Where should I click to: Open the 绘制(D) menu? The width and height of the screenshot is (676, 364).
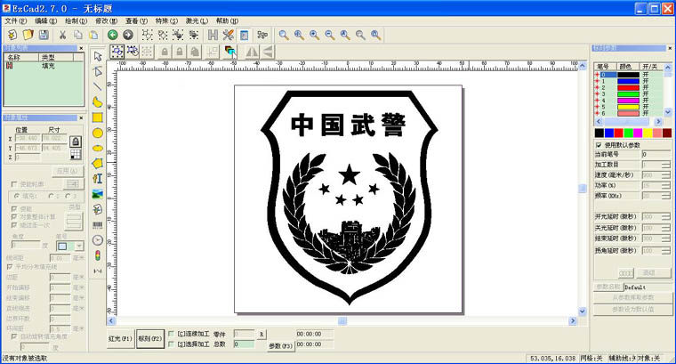pyautogui.click(x=76, y=20)
